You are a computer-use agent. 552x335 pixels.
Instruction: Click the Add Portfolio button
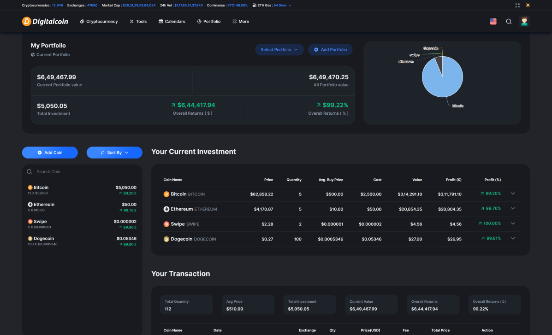(330, 50)
